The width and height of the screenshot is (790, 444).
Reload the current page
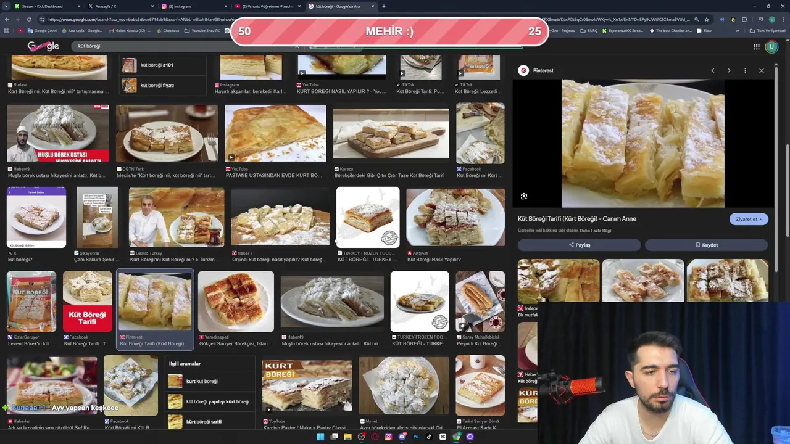pos(28,19)
